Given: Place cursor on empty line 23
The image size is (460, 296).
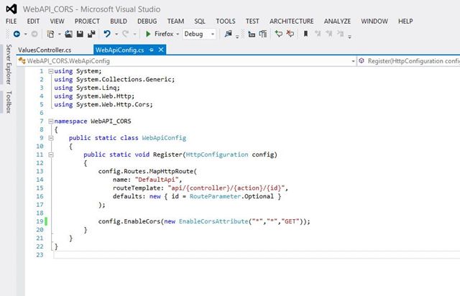Looking at the screenshot, I should point(257,254).
